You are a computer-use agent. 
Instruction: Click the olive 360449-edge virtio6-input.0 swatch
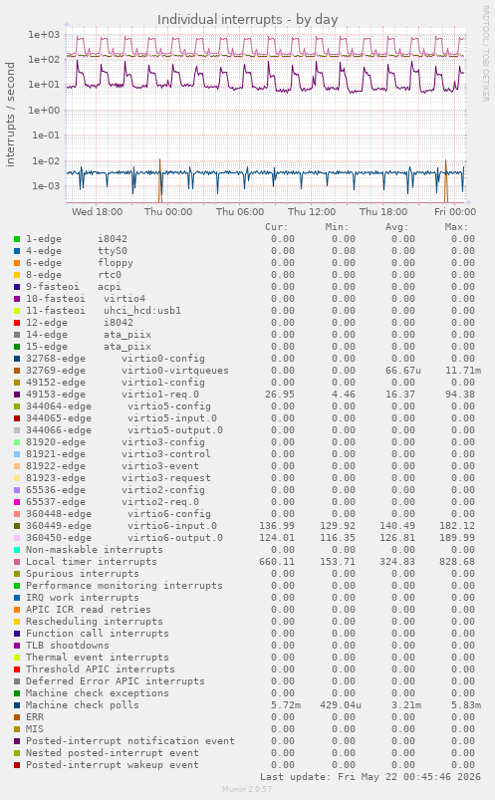point(17,526)
